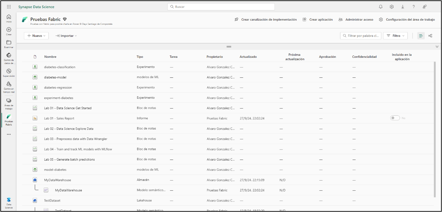
Task: Click the Lakehouse type cell of TestDataset
Action: pyautogui.click(x=144, y=201)
